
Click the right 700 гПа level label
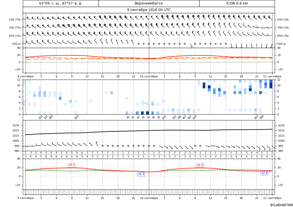click(283, 28)
